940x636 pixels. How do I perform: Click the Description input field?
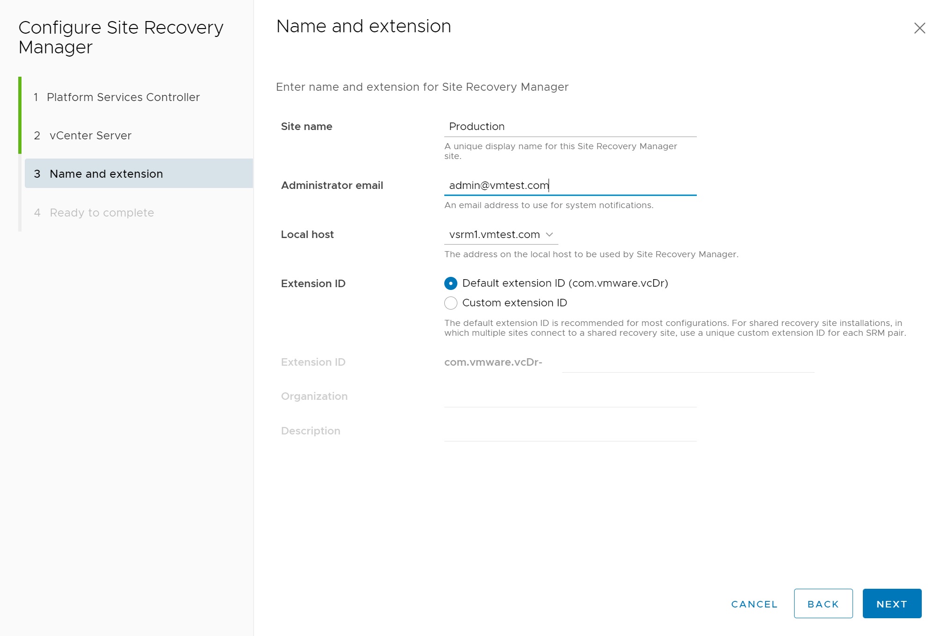[x=570, y=431]
